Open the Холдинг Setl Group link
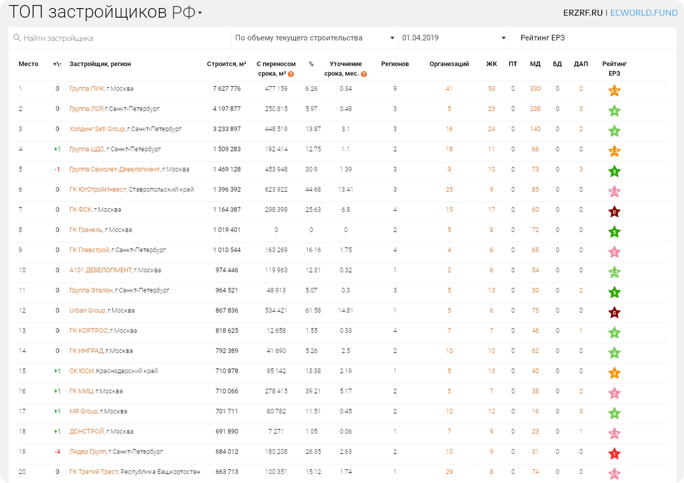Image resolution: width=684 pixels, height=483 pixels. point(97,129)
